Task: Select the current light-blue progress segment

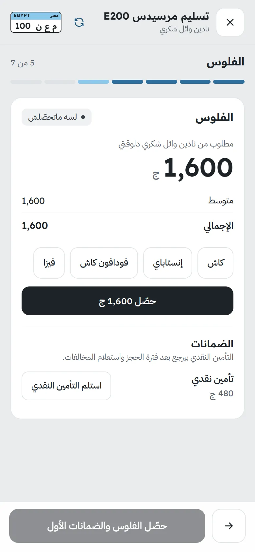Action: point(93,82)
